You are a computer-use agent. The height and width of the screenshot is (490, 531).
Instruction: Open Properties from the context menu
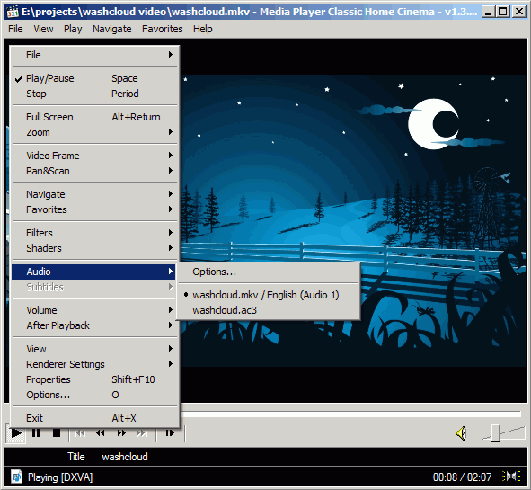(x=94, y=379)
